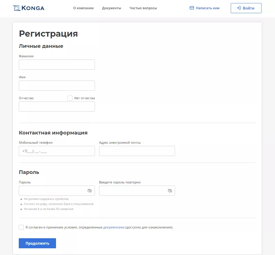Click into the Имя text field
Image resolution: width=275 pixels, height=255 pixels.
pos(57,86)
